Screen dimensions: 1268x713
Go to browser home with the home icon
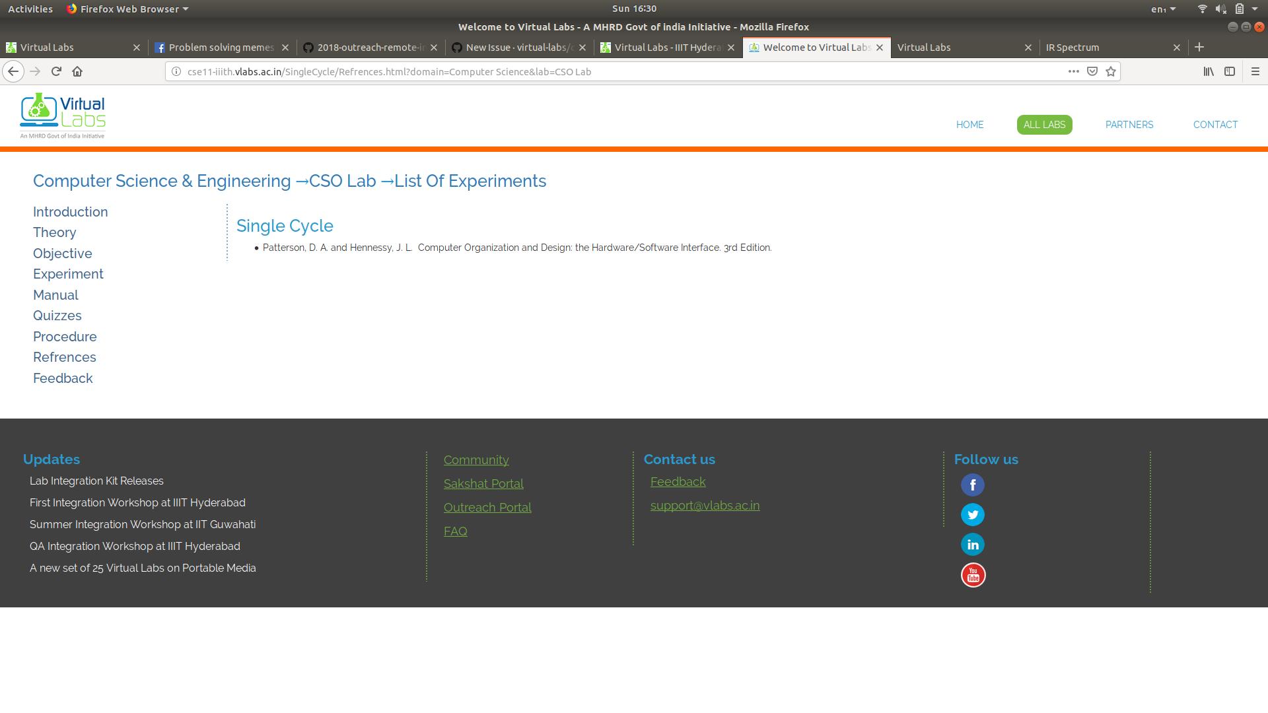point(77,71)
